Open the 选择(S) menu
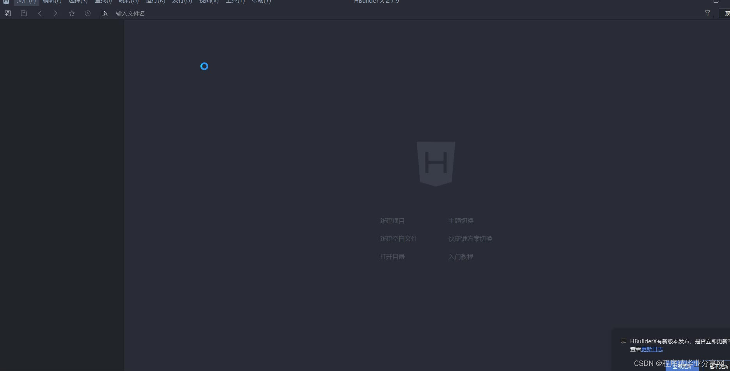The image size is (730, 371). (78, 2)
